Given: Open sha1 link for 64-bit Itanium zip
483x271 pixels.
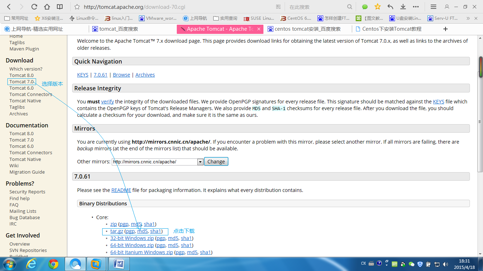Looking at the screenshot, I should point(205,252).
